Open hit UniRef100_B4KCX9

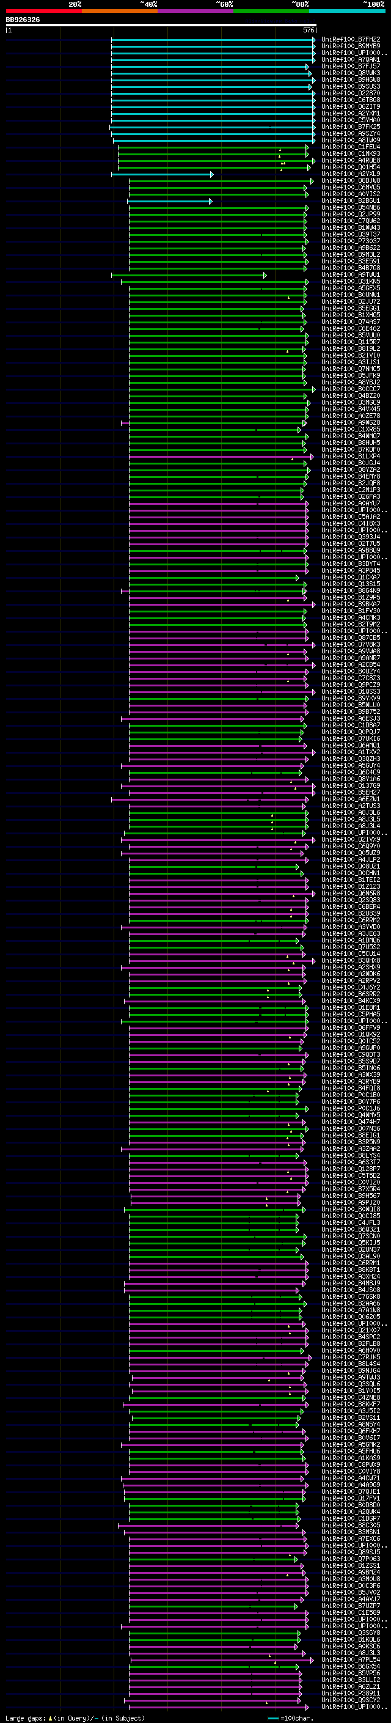[x=351, y=1001]
